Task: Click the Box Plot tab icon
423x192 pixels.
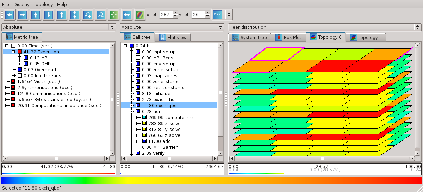Action: [279, 37]
